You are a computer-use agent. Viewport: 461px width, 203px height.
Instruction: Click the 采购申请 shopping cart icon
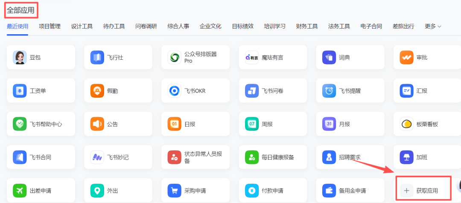[x=175, y=191]
